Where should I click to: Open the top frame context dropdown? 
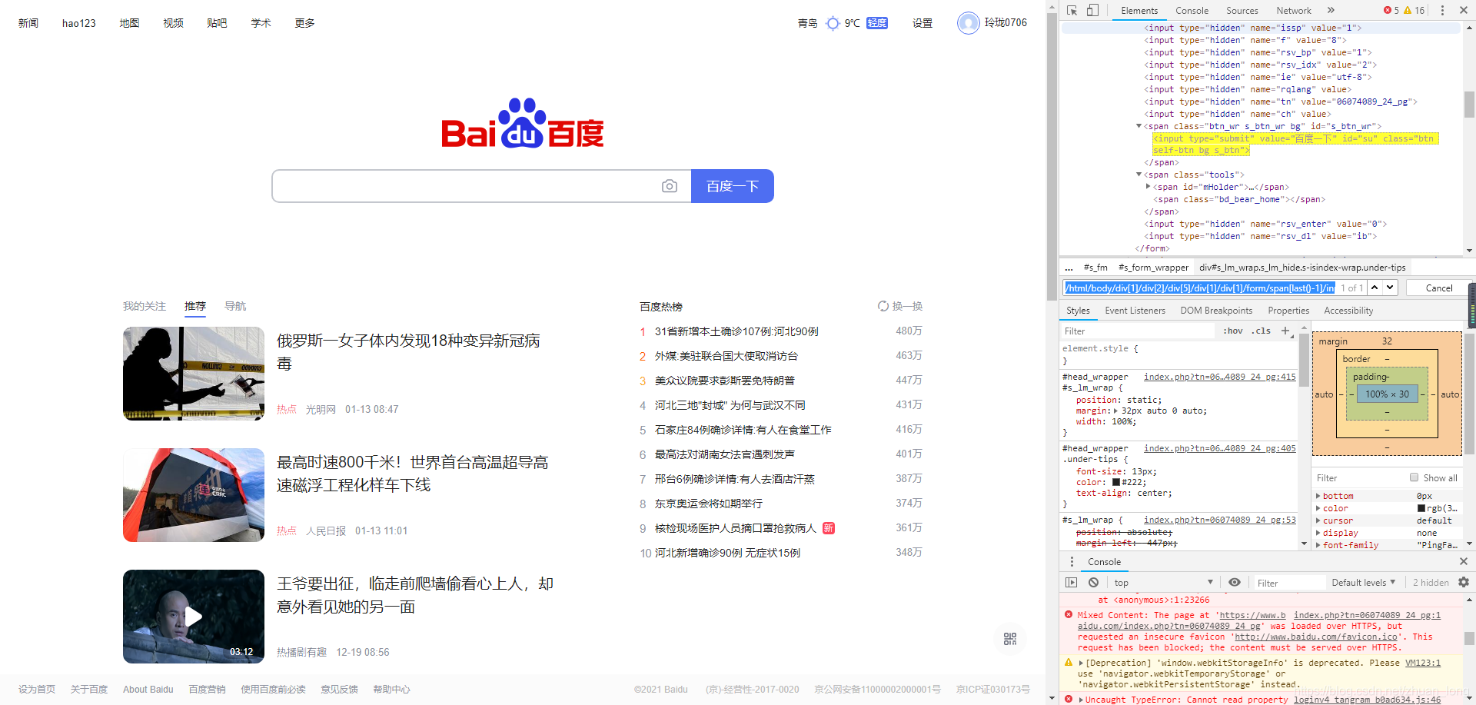[x=1161, y=582]
